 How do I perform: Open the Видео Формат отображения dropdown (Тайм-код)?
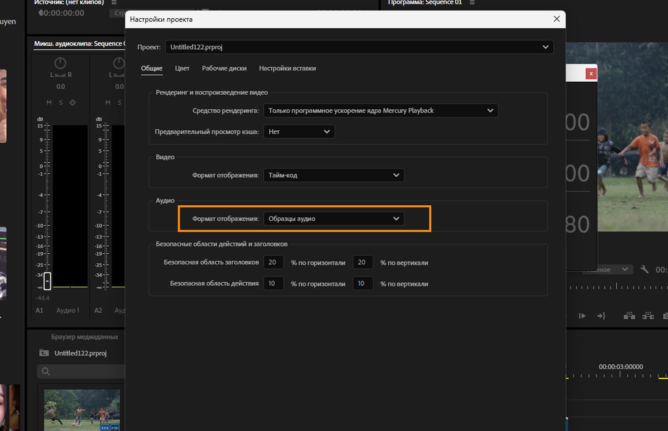click(334, 175)
